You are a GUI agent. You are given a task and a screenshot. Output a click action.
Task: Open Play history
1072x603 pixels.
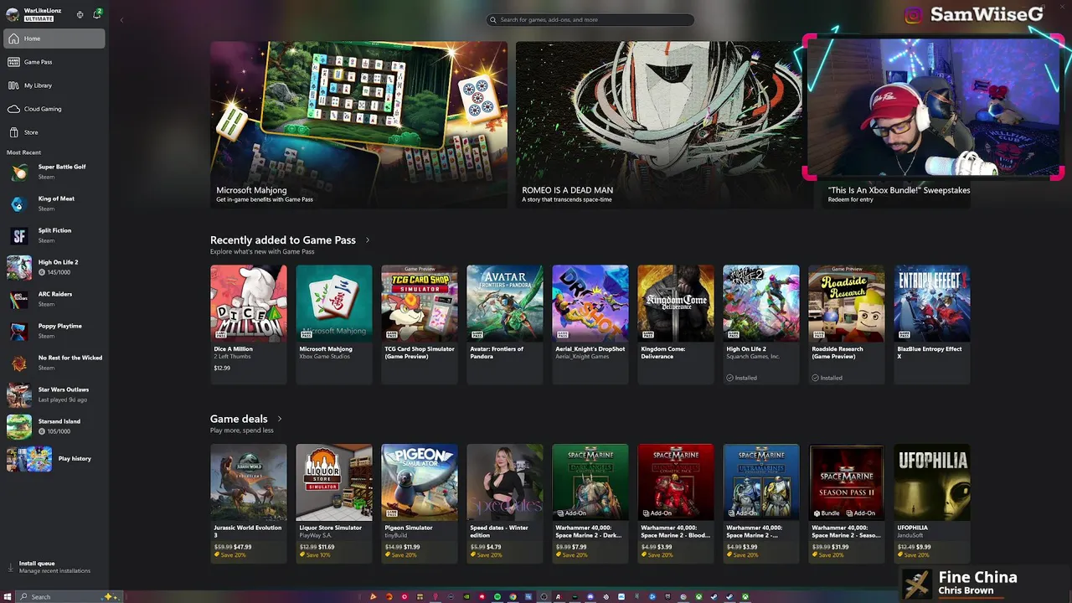[x=54, y=458]
